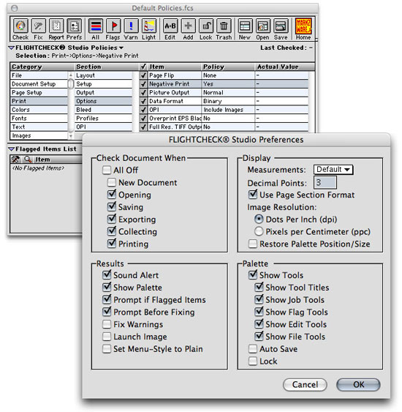Click the Category list scrollbar thumb
The image size is (402, 412).
(71, 84)
